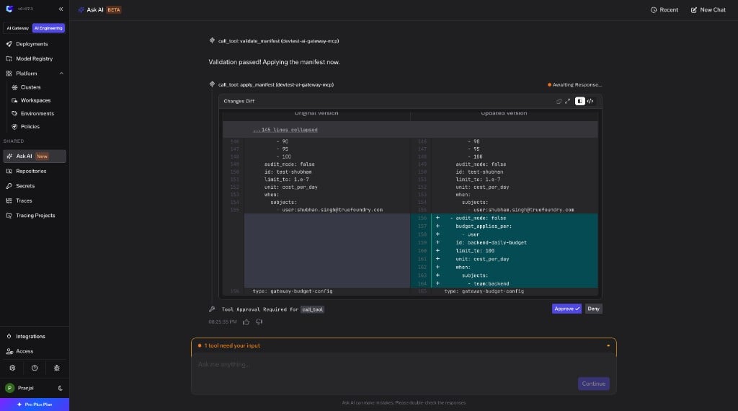
Task: Click the added line 'id: backend-daily-budget'
Action: click(x=491, y=243)
